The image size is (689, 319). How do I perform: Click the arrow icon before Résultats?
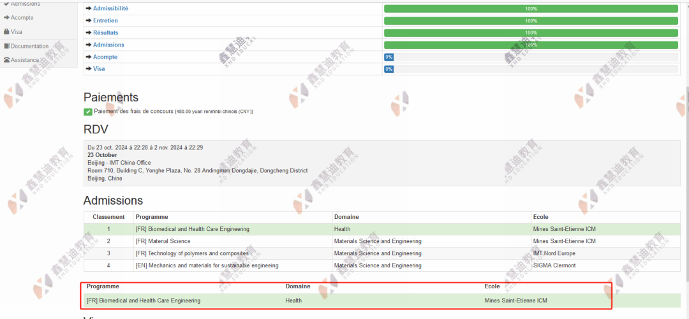(x=89, y=33)
